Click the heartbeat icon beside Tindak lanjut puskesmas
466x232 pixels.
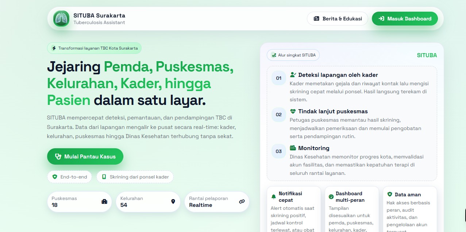click(293, 111)
